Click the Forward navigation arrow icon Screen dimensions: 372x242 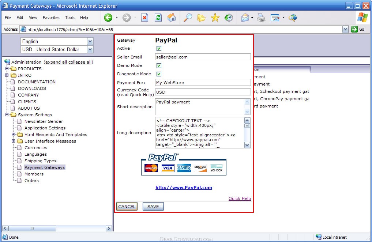pos(127,18)
